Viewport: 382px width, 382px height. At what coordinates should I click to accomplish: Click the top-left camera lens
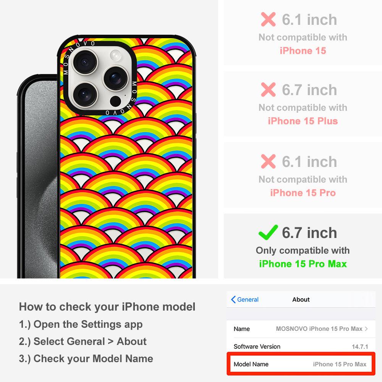tap(85, 62)
